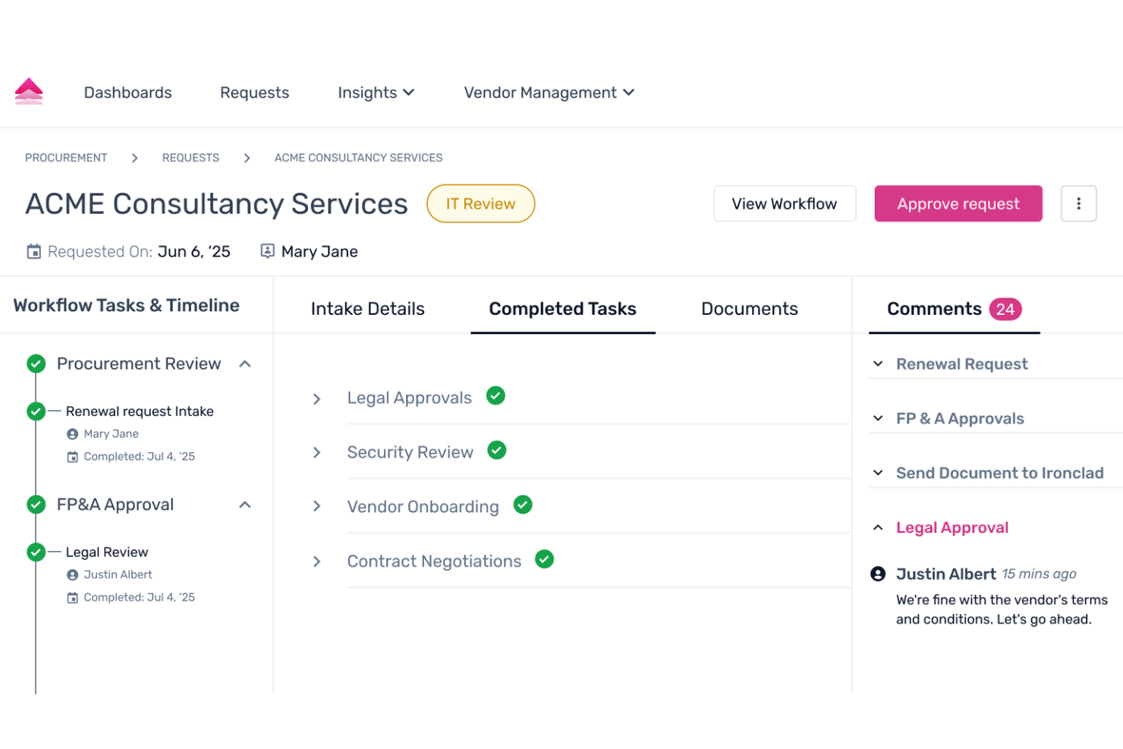
Task: Click the calendar icon under Legal Review
Action: [72, 597]
